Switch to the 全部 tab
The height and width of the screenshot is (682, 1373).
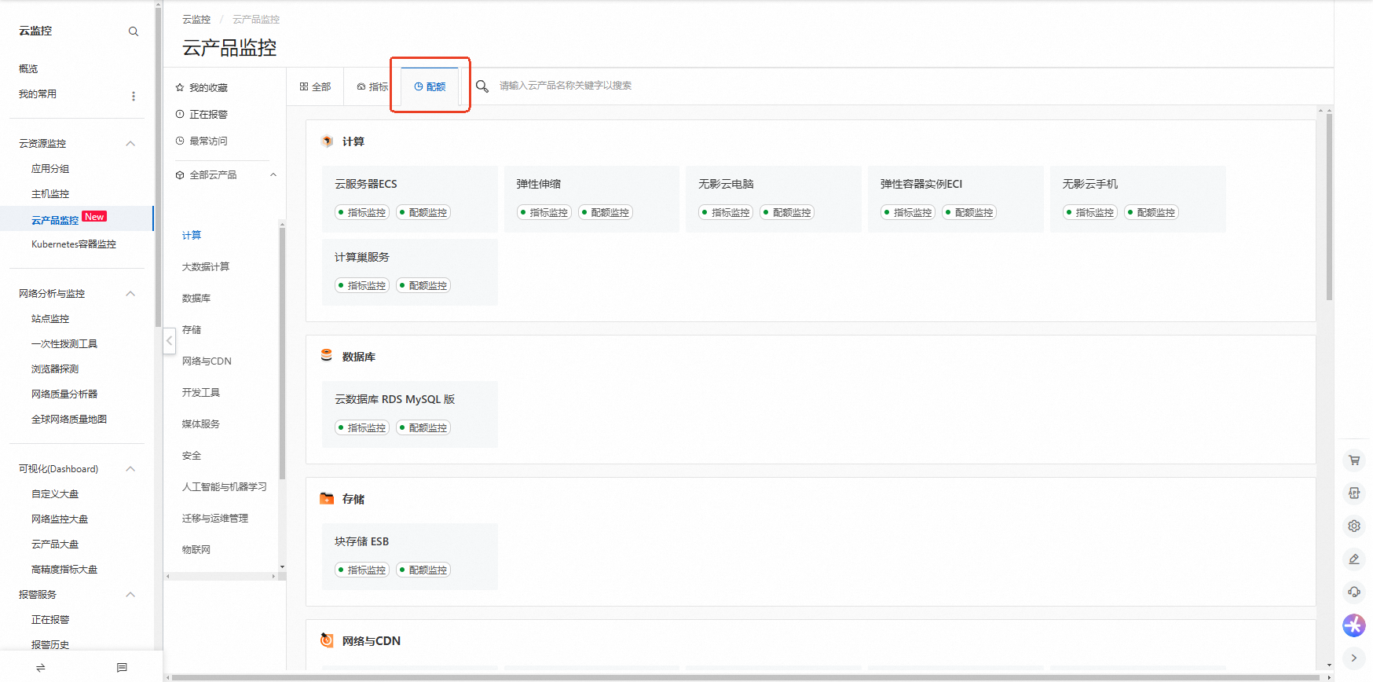(x=315, y=86)
